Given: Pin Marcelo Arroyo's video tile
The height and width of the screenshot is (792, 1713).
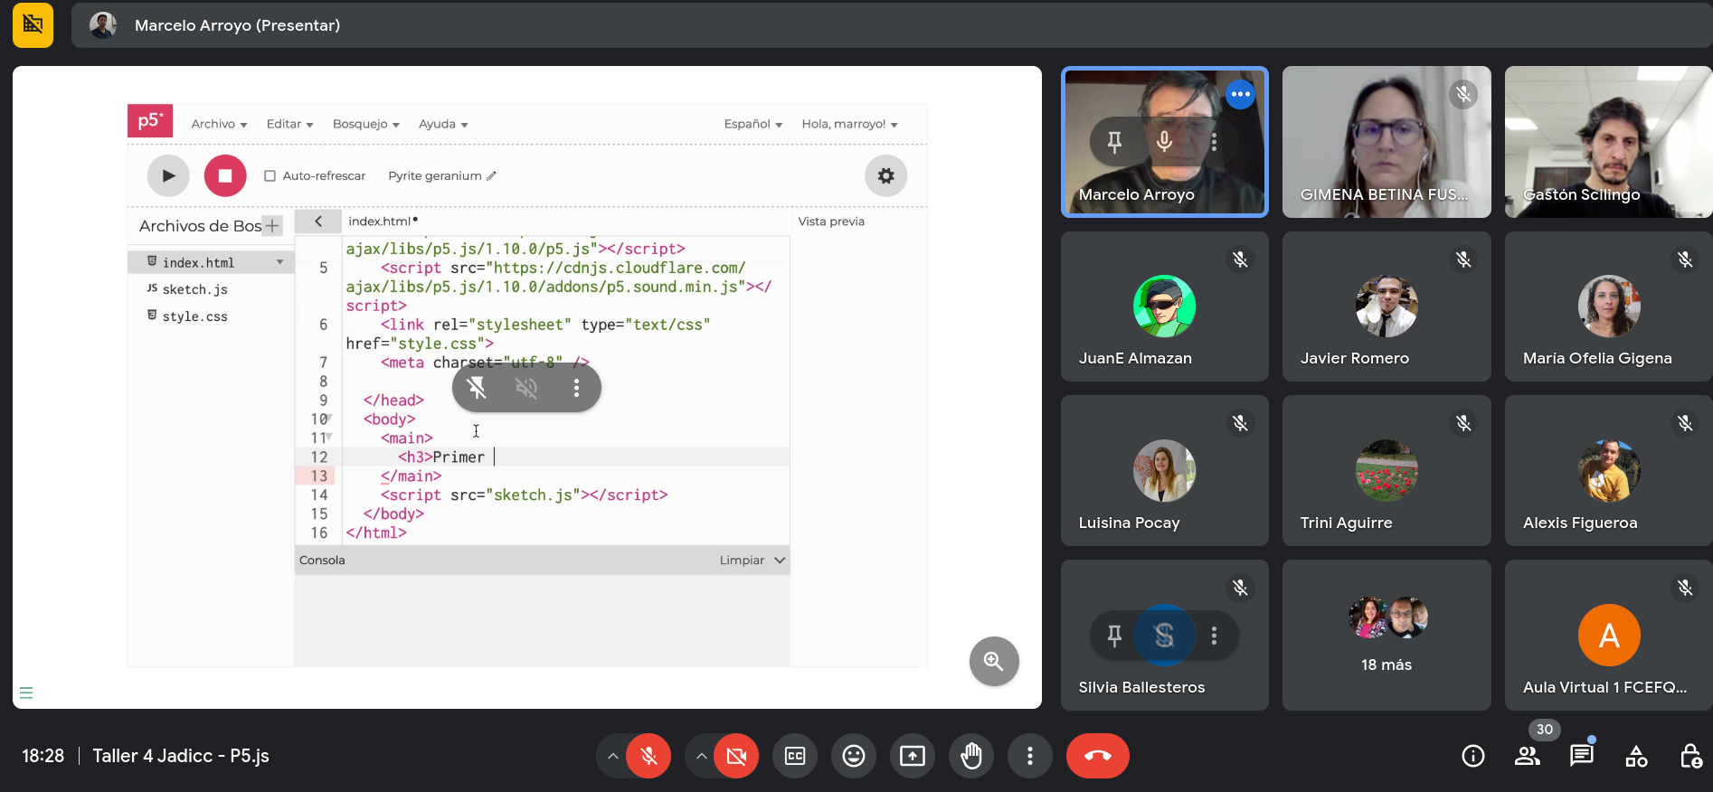Looking at the screenshot, I should click(1114, 141).
